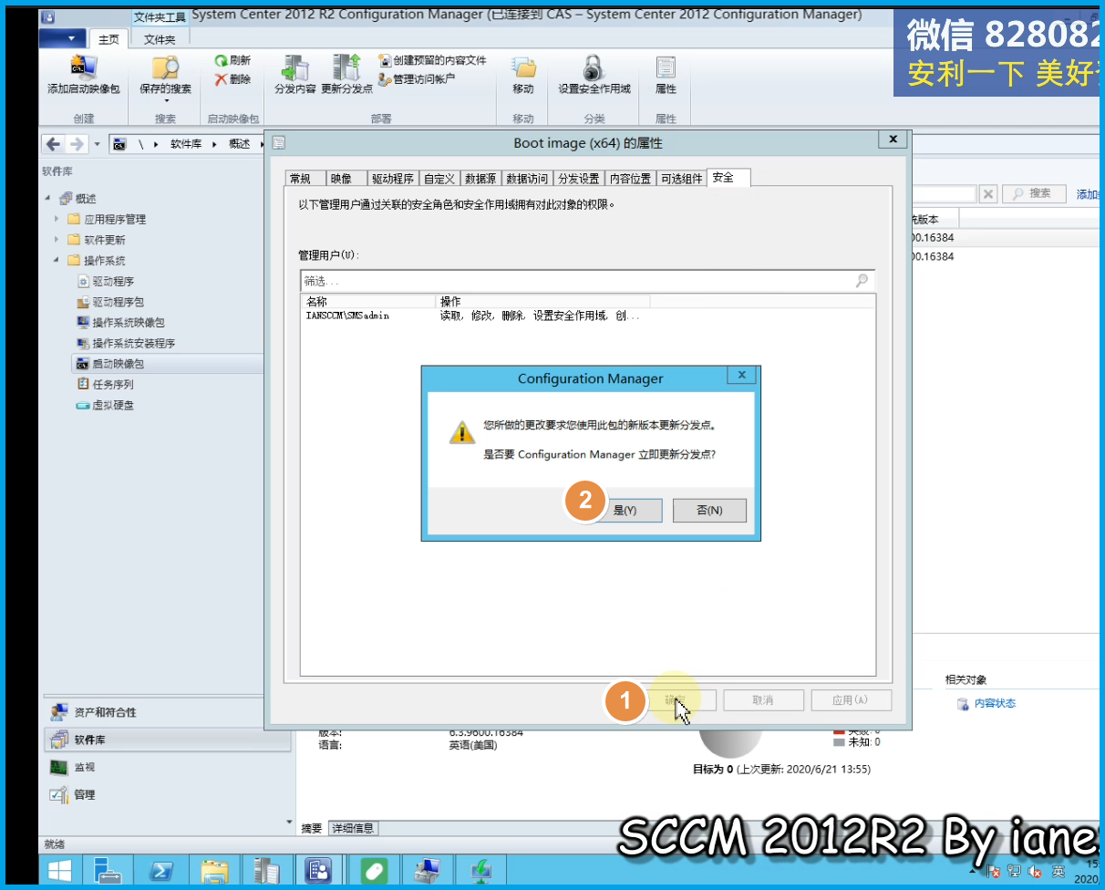
Task: Click the 内容状态 related object link
Action: coord(995,703)
